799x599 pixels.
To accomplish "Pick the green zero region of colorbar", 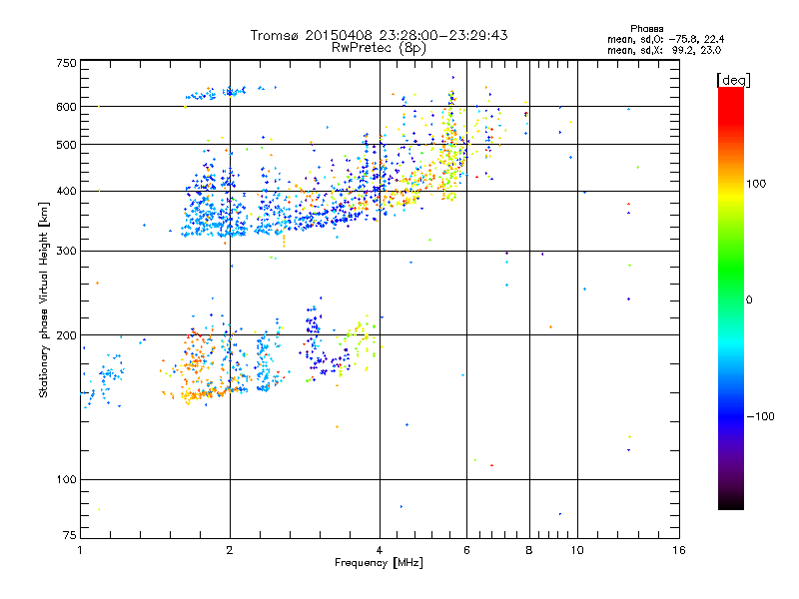I will tap(731, 299).
